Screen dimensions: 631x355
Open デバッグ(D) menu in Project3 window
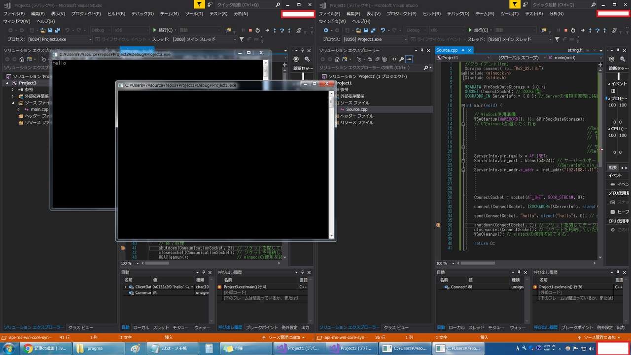pos(142,14)
